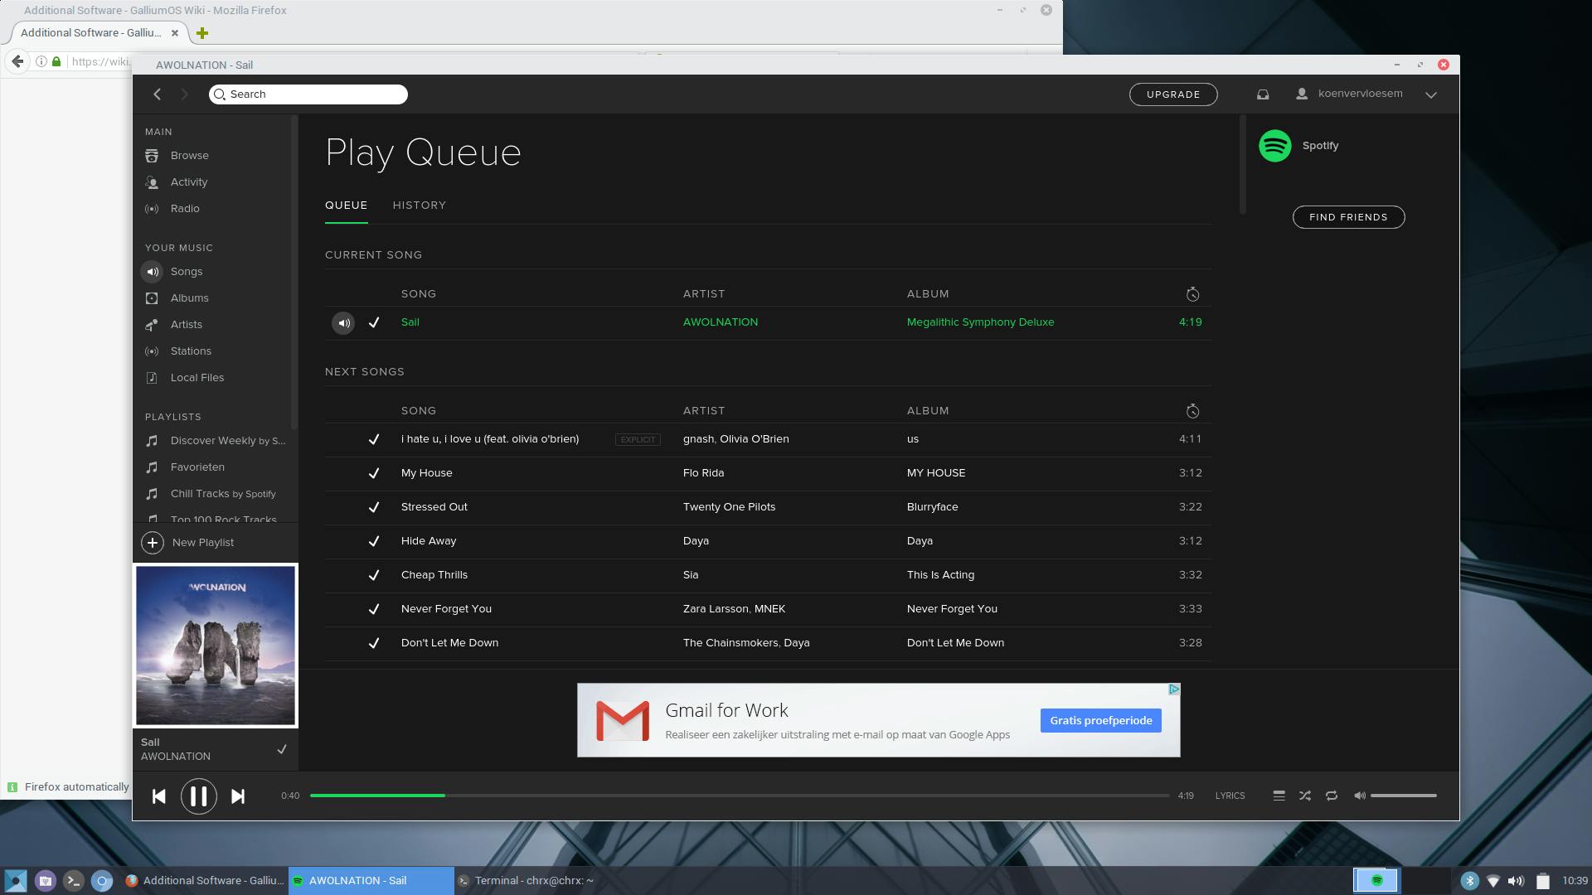
Task: Open Browse in the main menu
Action: (x=189, y=156)
